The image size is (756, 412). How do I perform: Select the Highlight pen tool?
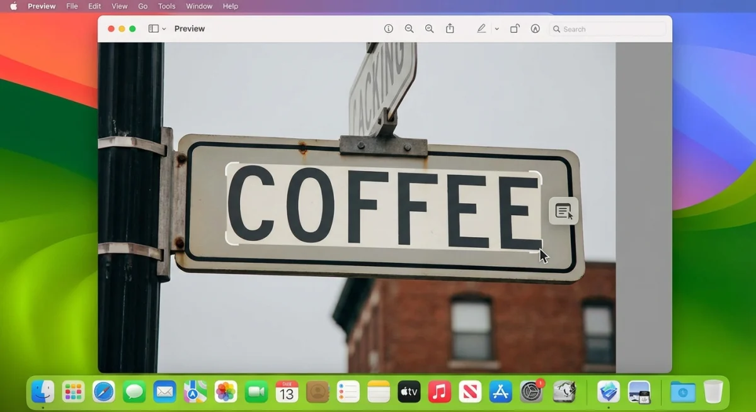481,29
